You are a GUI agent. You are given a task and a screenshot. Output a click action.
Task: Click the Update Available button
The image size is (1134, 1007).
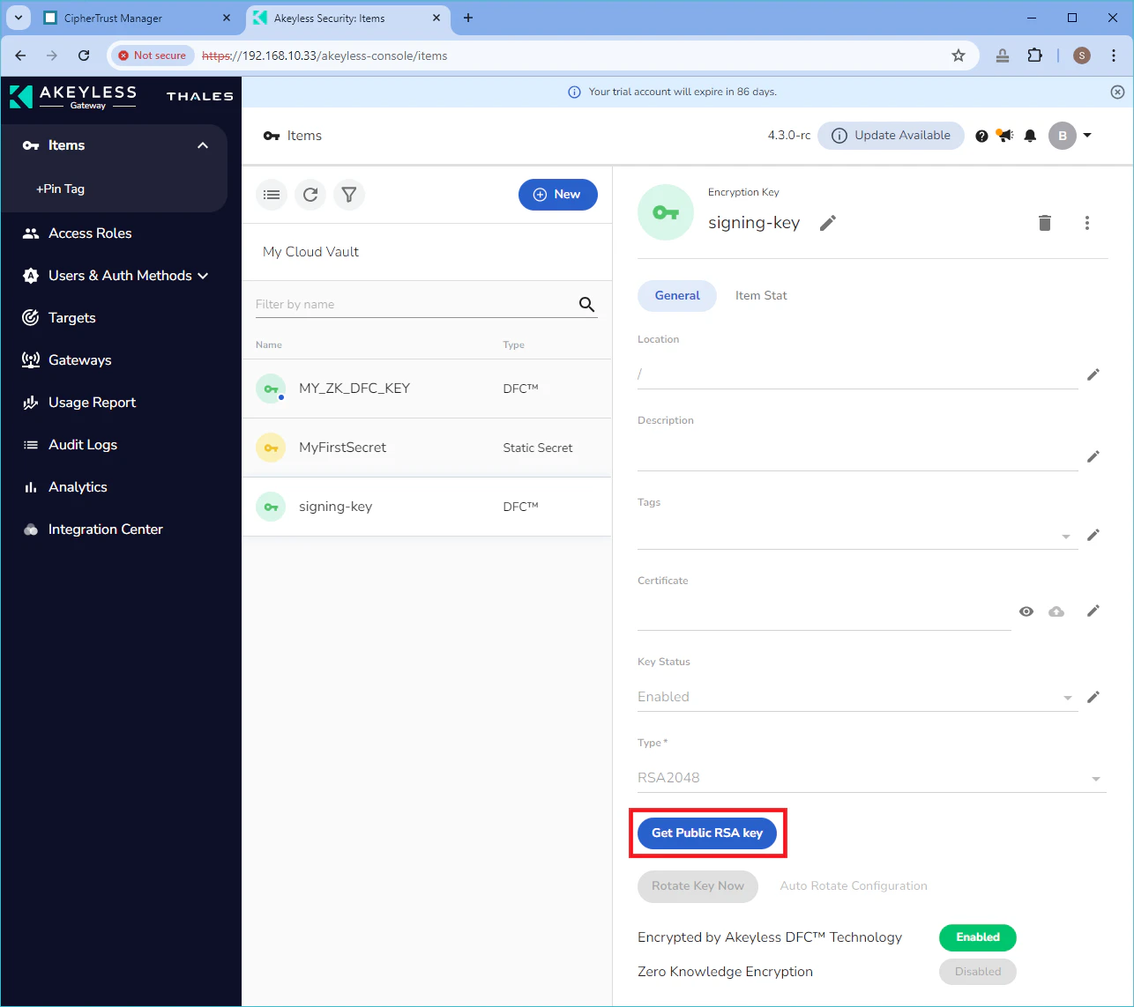click(891, 136)
